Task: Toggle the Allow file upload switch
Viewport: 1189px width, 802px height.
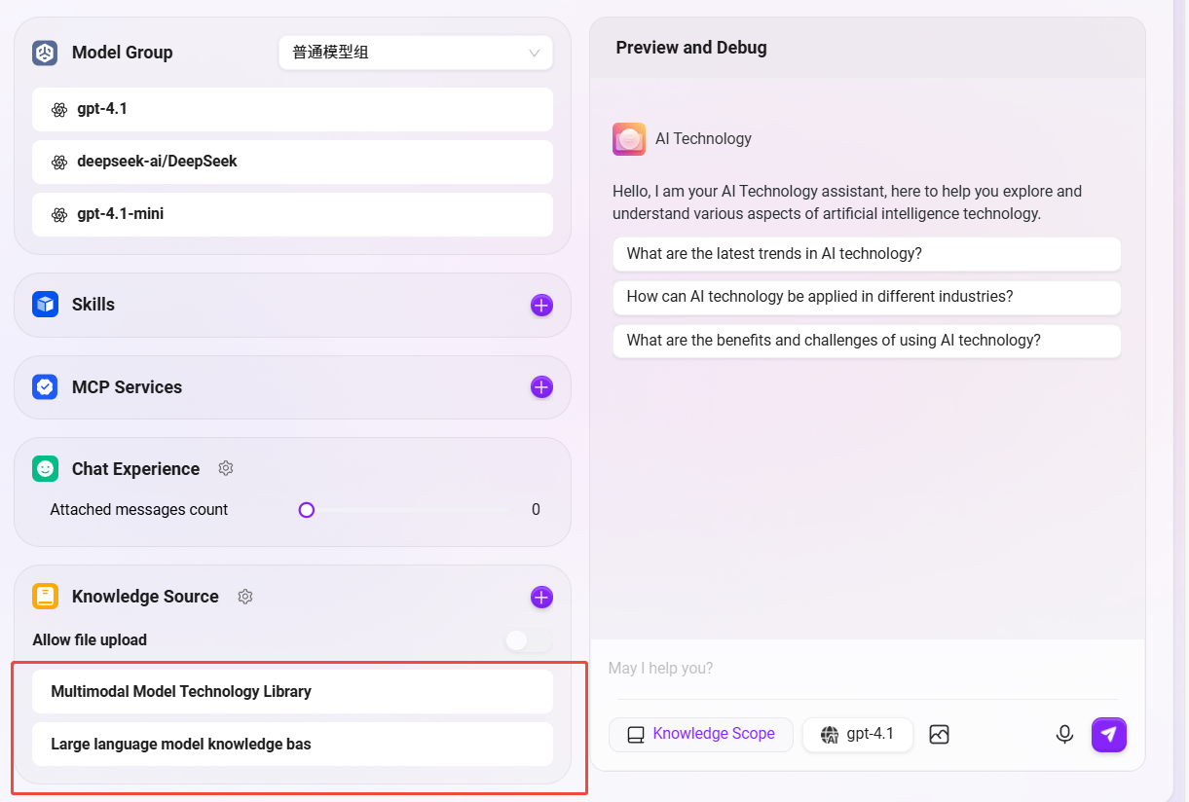Action: tap(528, 640)
